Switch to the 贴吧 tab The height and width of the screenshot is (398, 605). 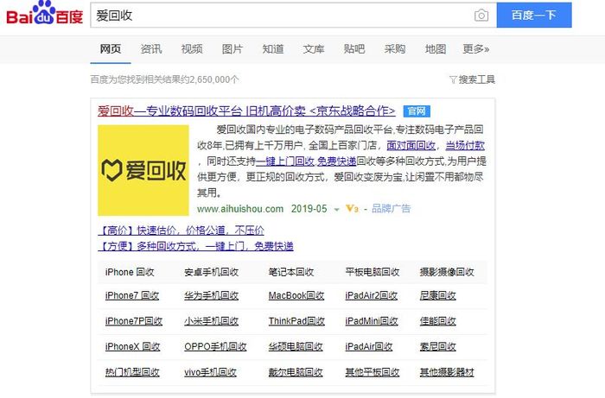(353, 49)
